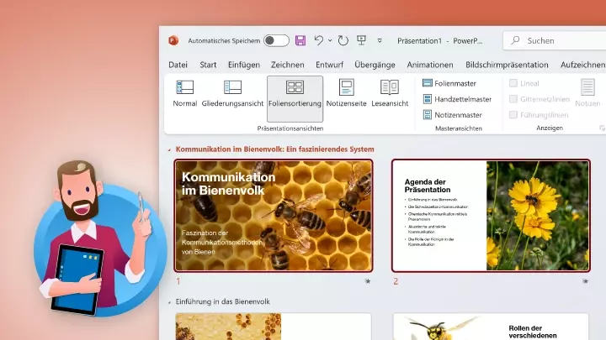Select slide 1 Kommunikation im Bienenvolk thumbnail
Screen dimensions: 606x340
(274, 216)
